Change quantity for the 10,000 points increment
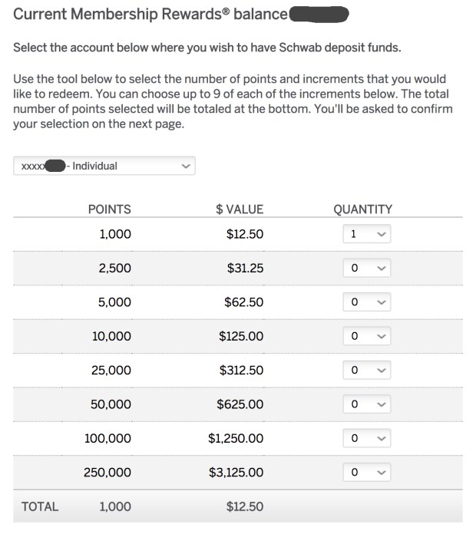Screen dimensions: 476x534 point(366,336)
